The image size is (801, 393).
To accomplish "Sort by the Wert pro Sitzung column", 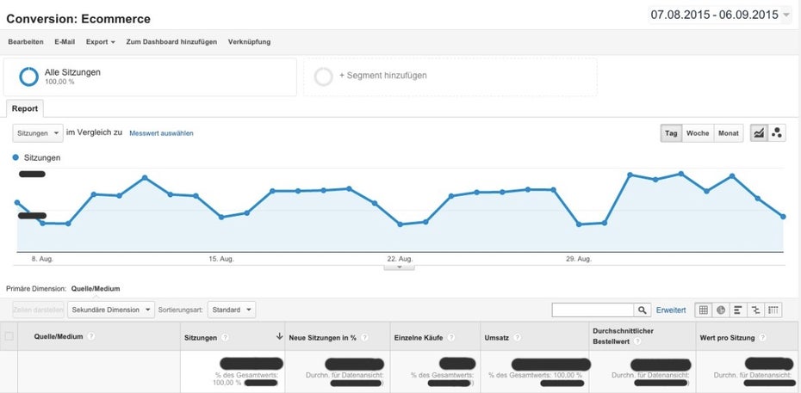I will [728, 338].
